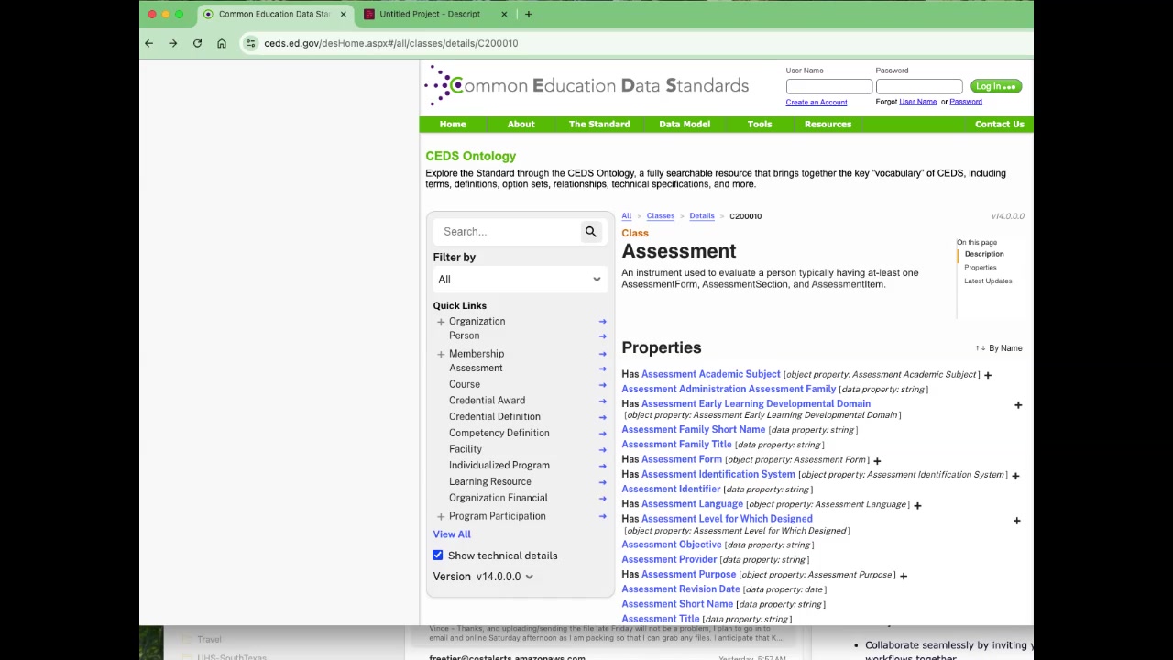This screenshot has width=1173, height=660.
Task: Close the Untitled Project tab
Action: pyautogui.click(x=504, y=14)
